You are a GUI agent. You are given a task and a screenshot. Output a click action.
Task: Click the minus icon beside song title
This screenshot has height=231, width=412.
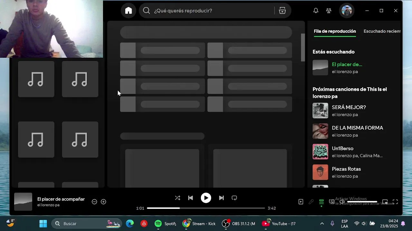coord(94,202)
